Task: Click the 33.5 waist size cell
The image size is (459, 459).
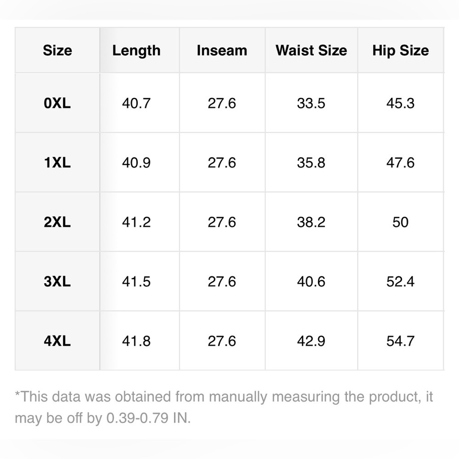Action: point(311,103)
